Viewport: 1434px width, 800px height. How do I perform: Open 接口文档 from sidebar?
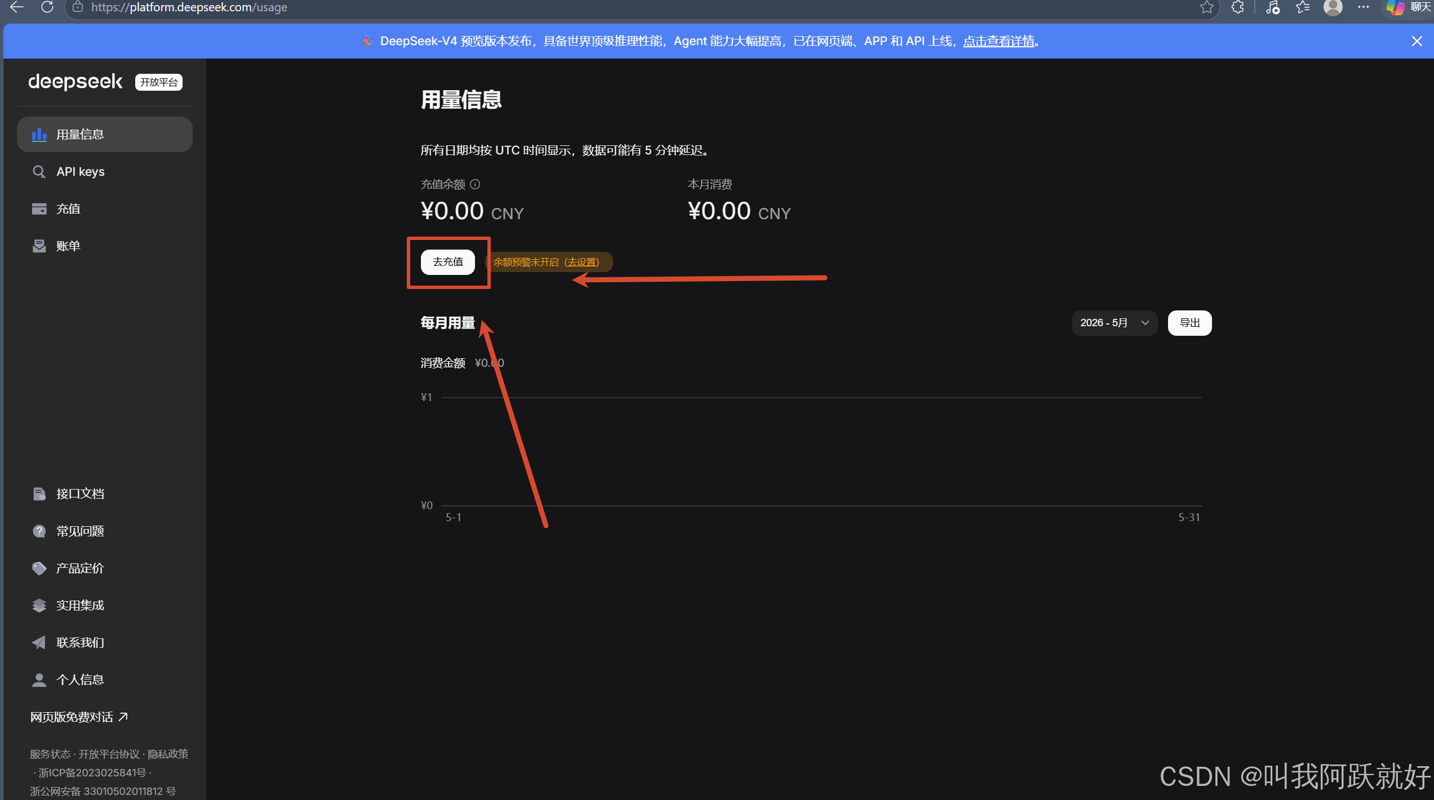click(x=105, y=494)
